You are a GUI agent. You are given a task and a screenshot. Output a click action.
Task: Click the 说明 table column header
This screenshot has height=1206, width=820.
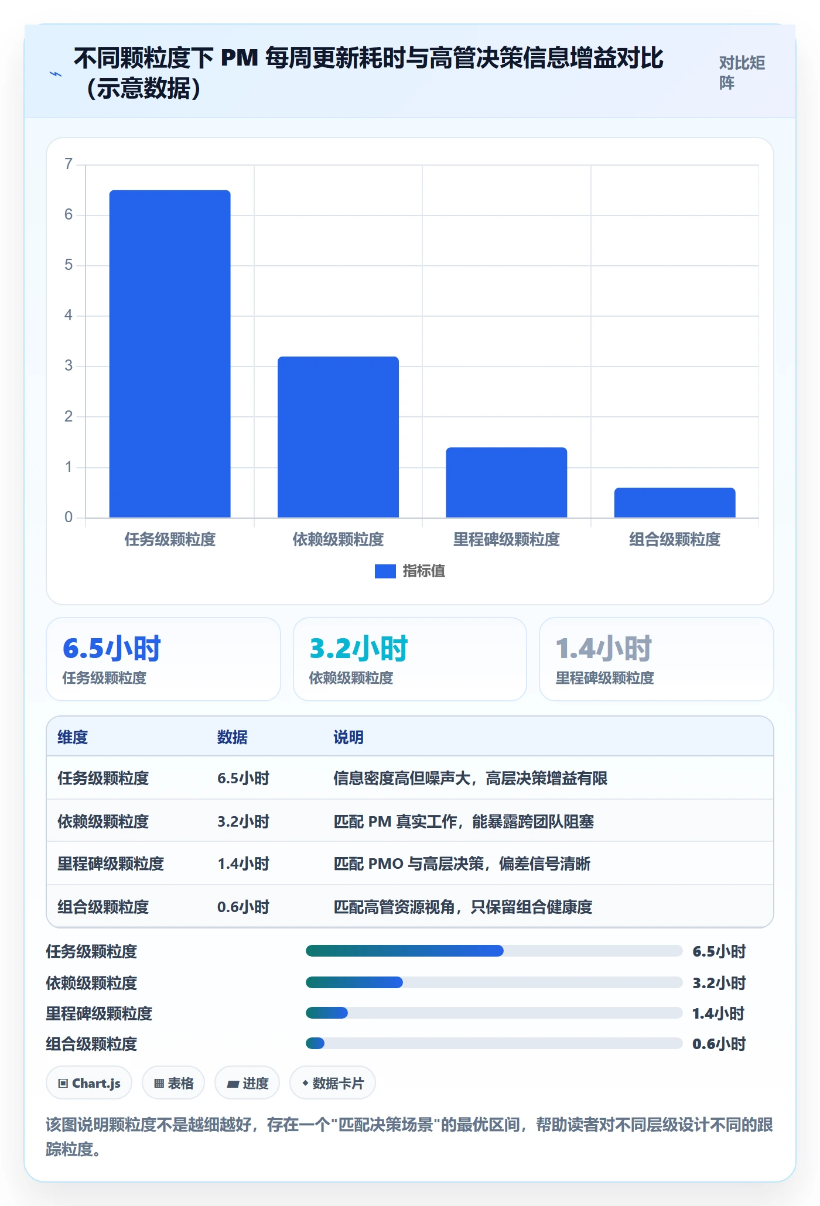click(348, 737)
